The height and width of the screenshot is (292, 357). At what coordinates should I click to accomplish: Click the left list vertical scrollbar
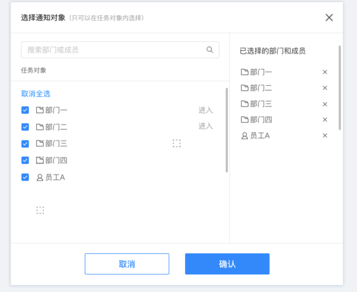227,130
